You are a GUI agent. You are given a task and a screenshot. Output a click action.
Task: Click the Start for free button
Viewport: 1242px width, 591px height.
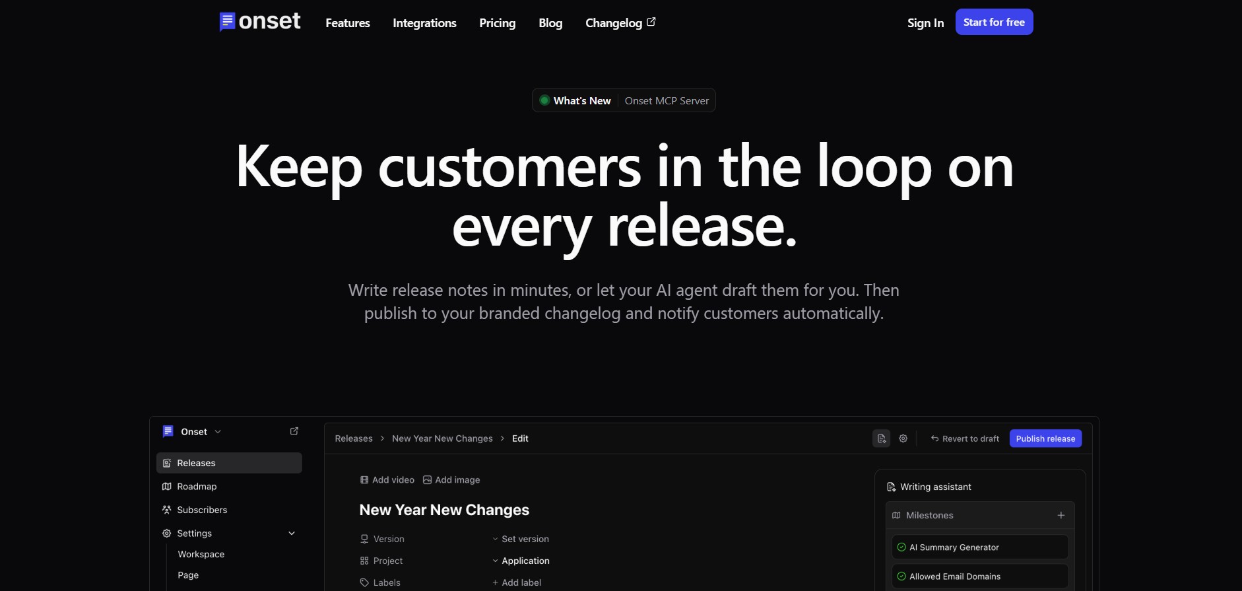click(x=994, y=22)
